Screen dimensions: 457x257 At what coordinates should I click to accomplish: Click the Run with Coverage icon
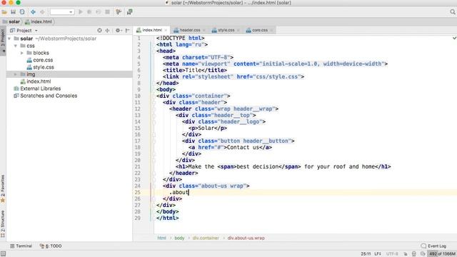[99, 12]
